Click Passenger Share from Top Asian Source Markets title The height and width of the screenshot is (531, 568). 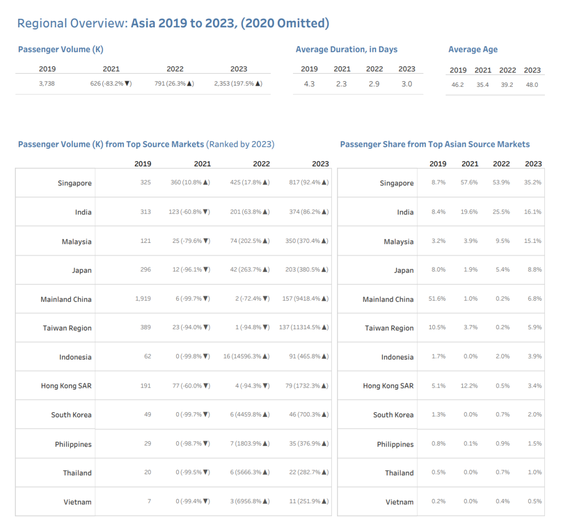point(435,145)
